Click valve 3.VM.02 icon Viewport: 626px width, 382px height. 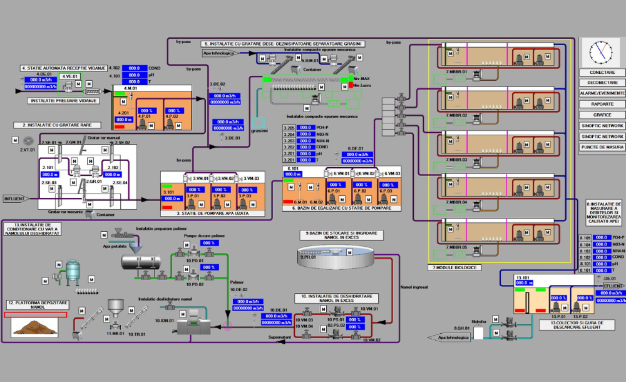(213, 178)
